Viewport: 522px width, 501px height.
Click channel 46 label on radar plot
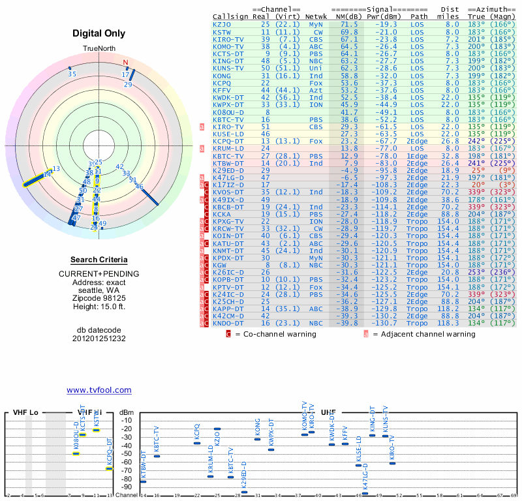[x=139, y=187]
